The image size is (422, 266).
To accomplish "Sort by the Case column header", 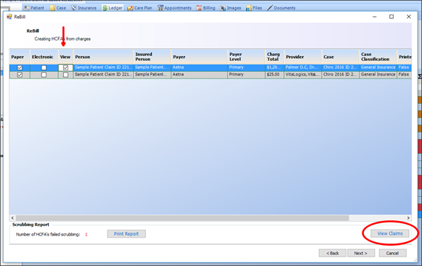I will pyautogui.click(x=341, y=57).
